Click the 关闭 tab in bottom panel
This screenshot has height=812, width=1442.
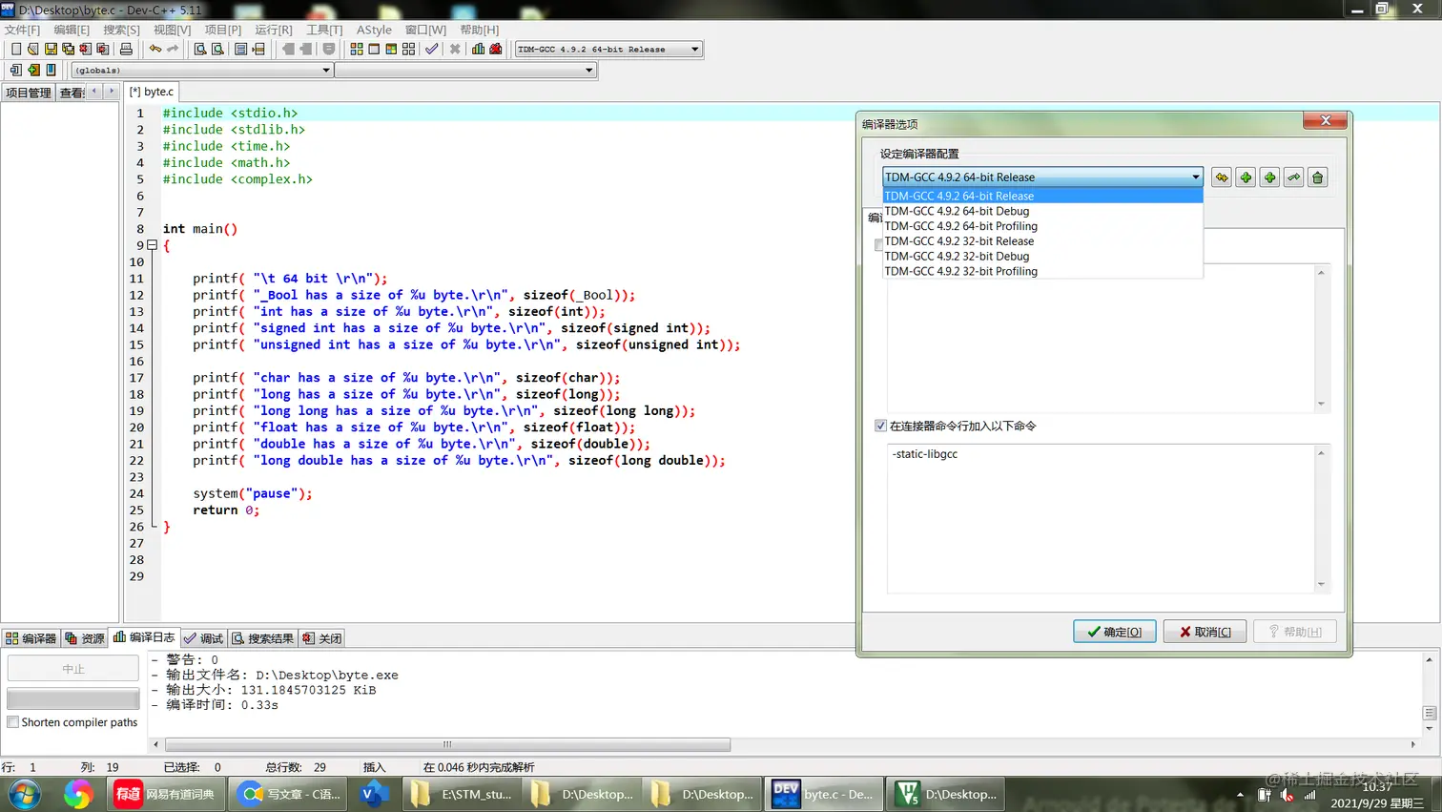(322, 638)
